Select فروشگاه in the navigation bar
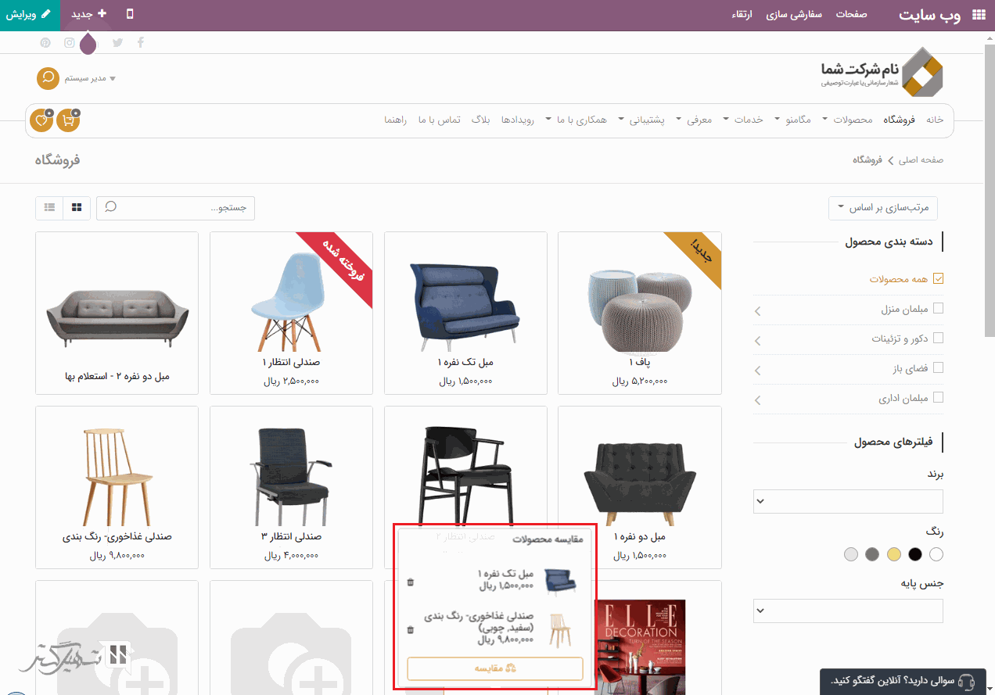This screenshot has height=695, width=995. coord(900,120)
